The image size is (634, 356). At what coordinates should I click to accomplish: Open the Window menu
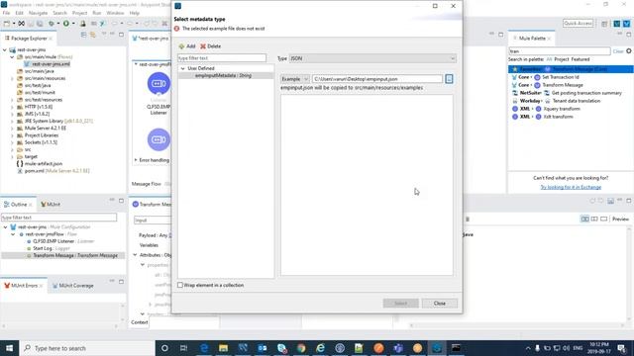coord(115,13)
